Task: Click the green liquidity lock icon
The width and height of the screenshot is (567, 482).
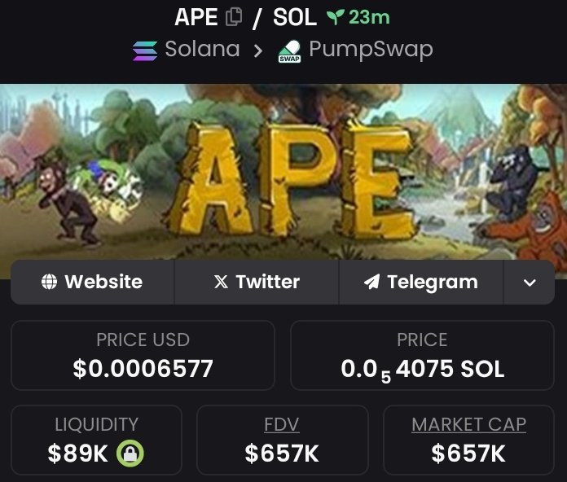Action: click(x=130, y=453)
